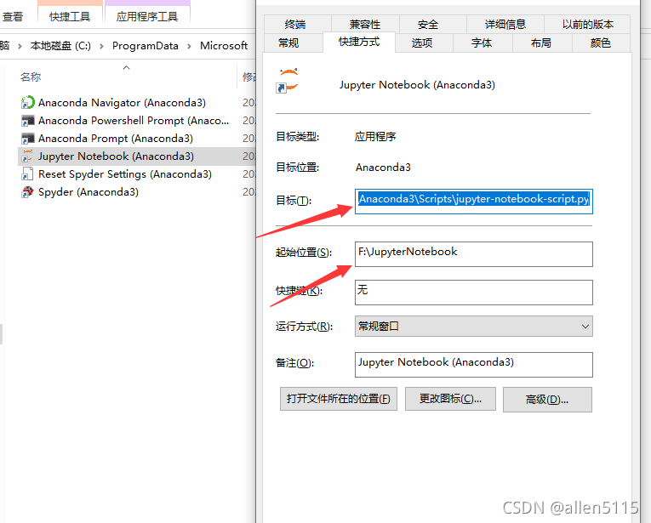
Task: Select Anaconda Powershell Prompt entry
Action: (134, 121)
